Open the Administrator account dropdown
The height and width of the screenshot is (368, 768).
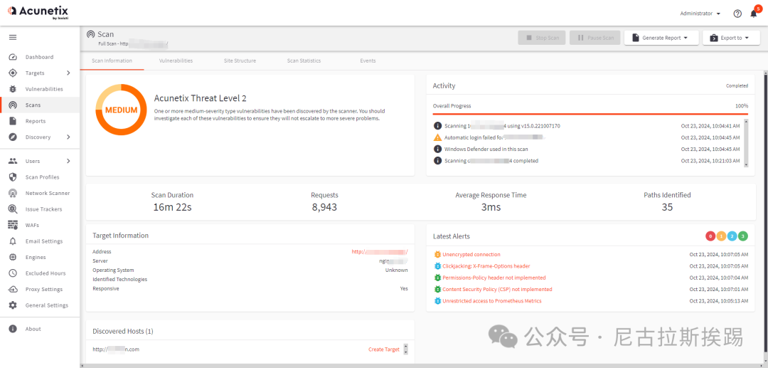pyautogui.click(x=700, y=14)
